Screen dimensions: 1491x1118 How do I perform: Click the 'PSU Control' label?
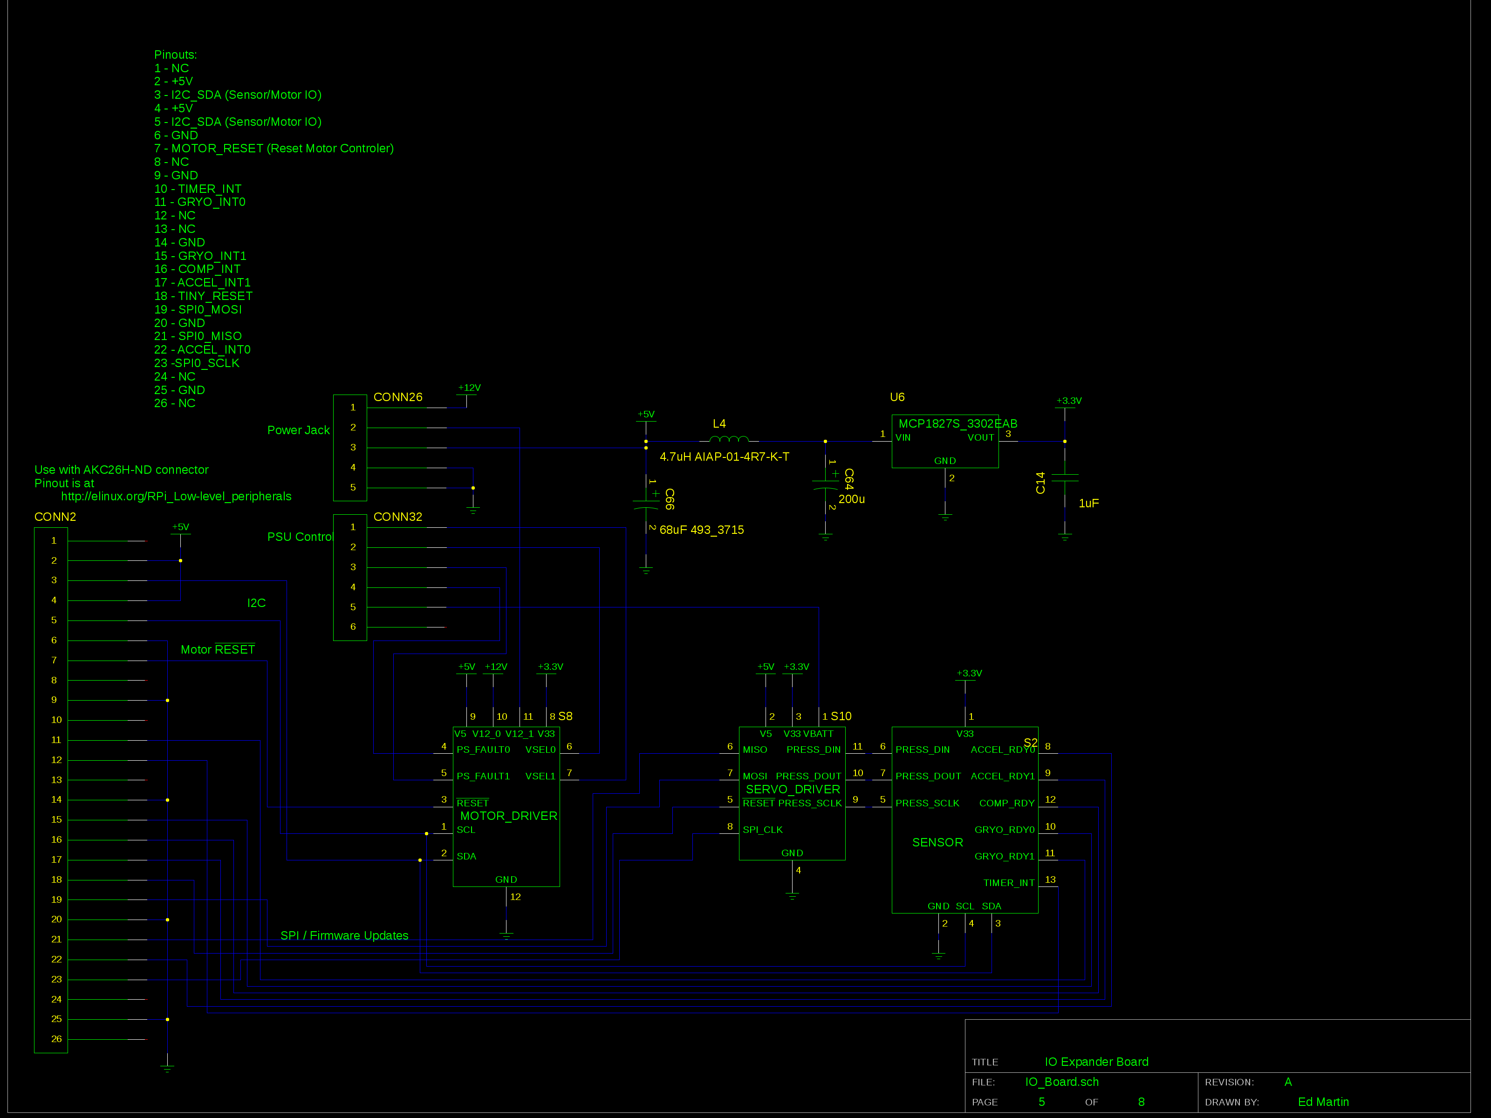click(300, 537)
